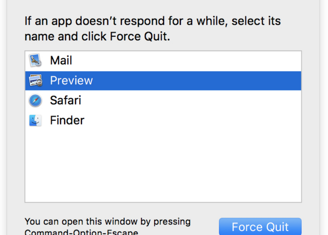Click the Mail app icon

pyautogui.click(x=36, y=60)
